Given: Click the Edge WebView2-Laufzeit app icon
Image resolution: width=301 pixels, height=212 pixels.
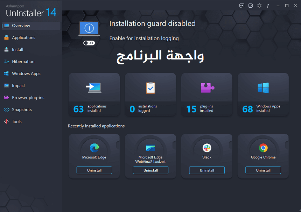Looking at the screenshot, I should [150, 148].
